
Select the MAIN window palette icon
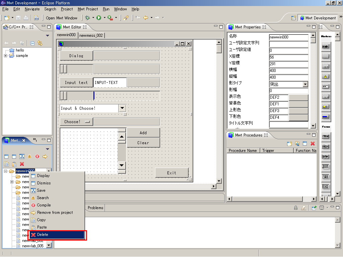326,47
